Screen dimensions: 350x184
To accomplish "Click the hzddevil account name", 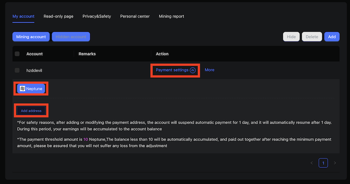I will click(x=35, y=70).
